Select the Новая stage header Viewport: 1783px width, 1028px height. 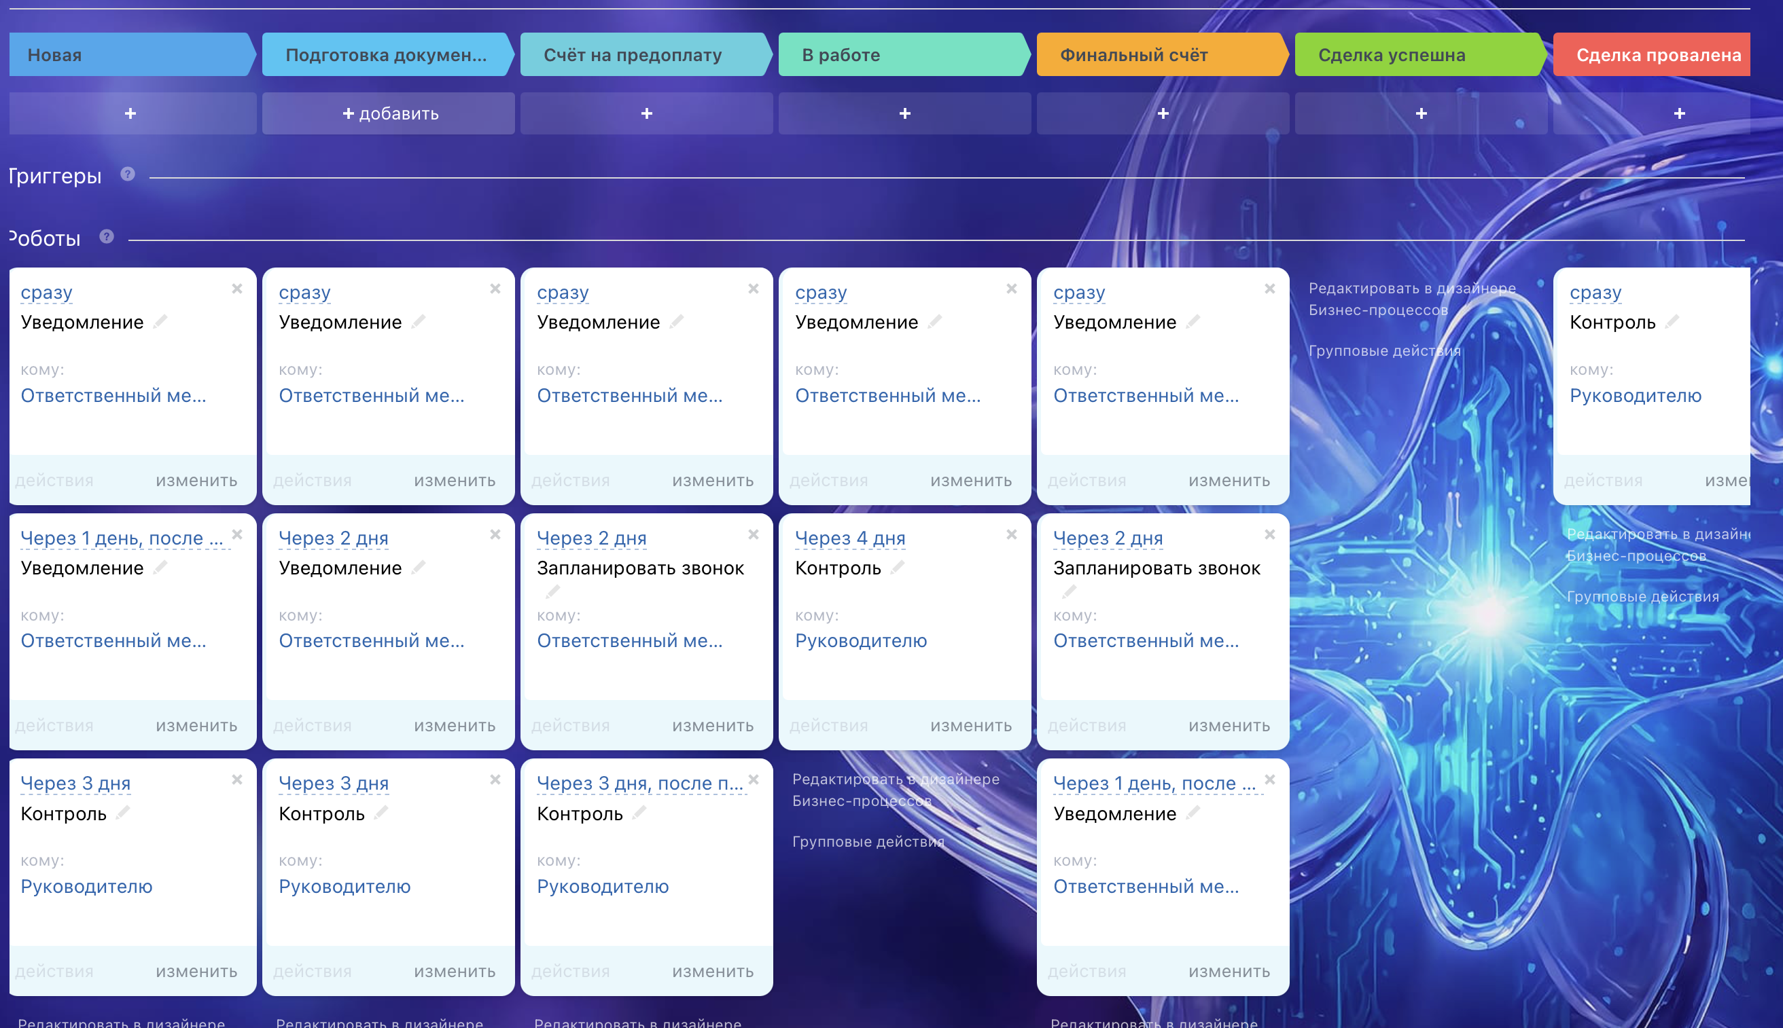(x=132, y=54)
